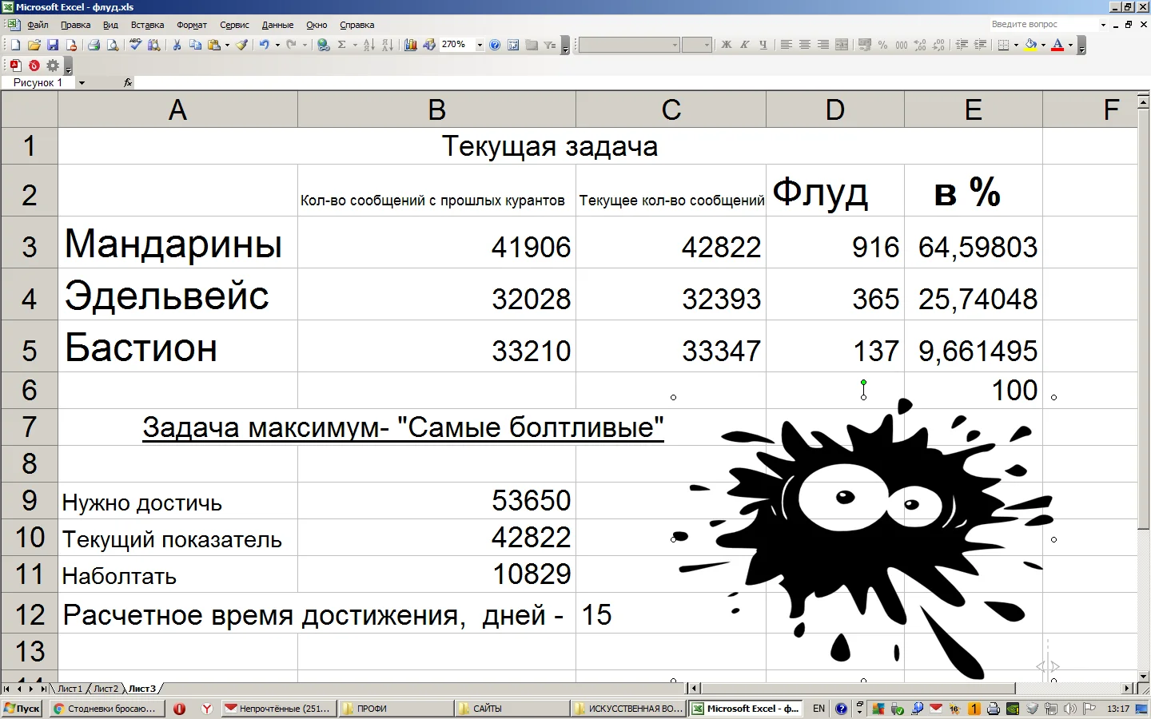Click the Пуск start button
Viewport: 1151px width, 719px height.
click(22, 709)
